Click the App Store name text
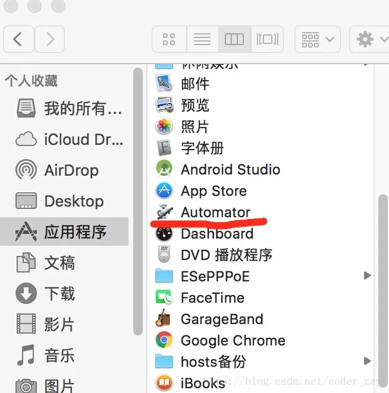This screenshot has height=393, width=389. tap(214, 191)
